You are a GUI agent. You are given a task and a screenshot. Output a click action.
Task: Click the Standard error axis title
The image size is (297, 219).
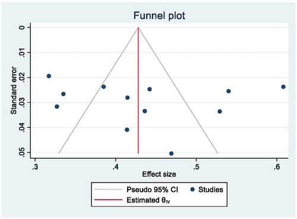pos(14,90)
